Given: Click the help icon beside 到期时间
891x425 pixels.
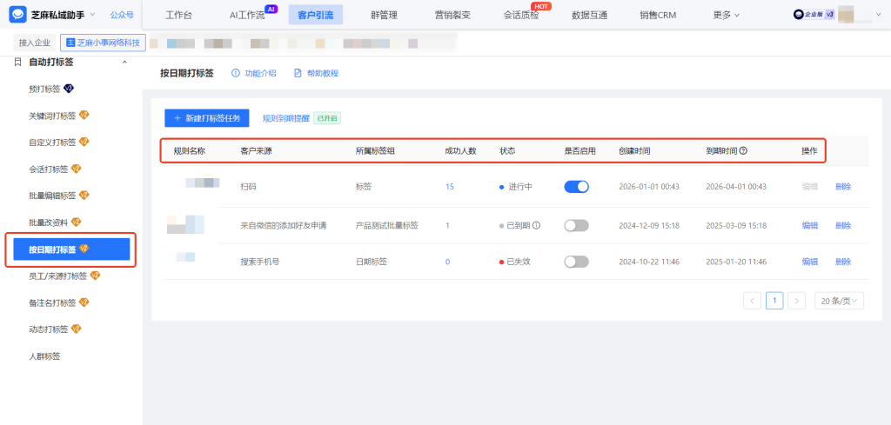Looking at the screenshot, I should pos(743,151).
